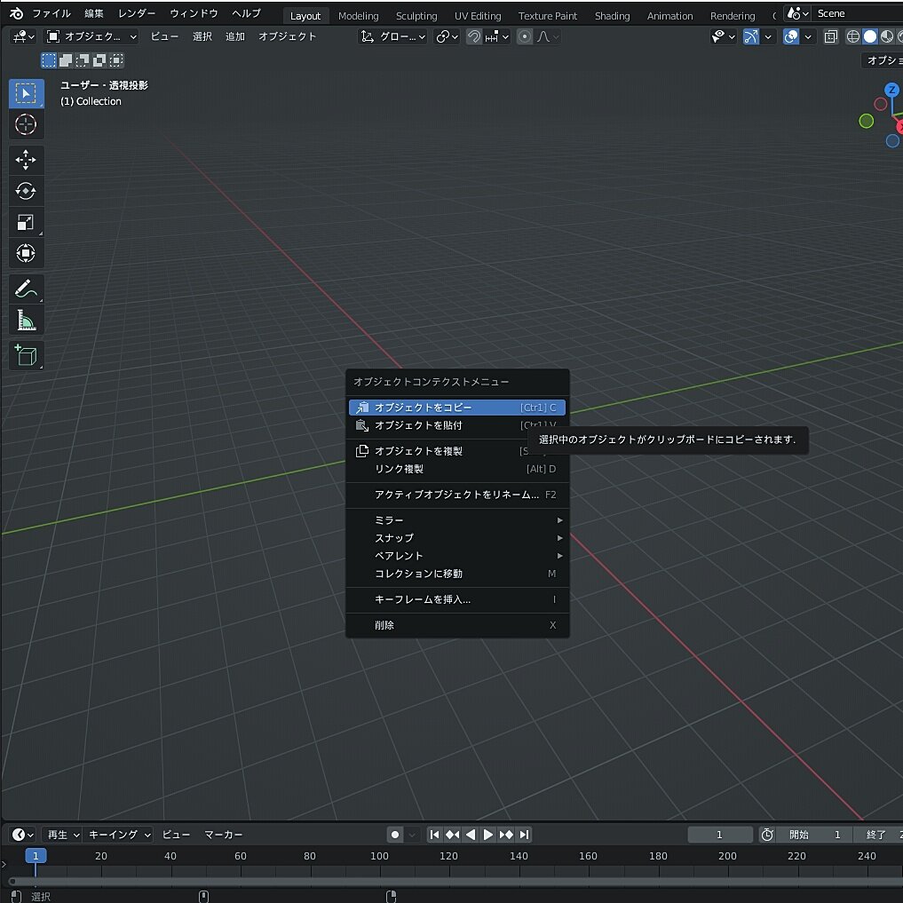Choose コレクションに移動 in the context menu
The width and height of the screenshot is (903, 903).
[457, 574]
